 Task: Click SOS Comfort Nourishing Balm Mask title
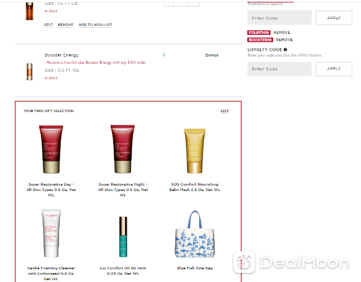point(195,187)
